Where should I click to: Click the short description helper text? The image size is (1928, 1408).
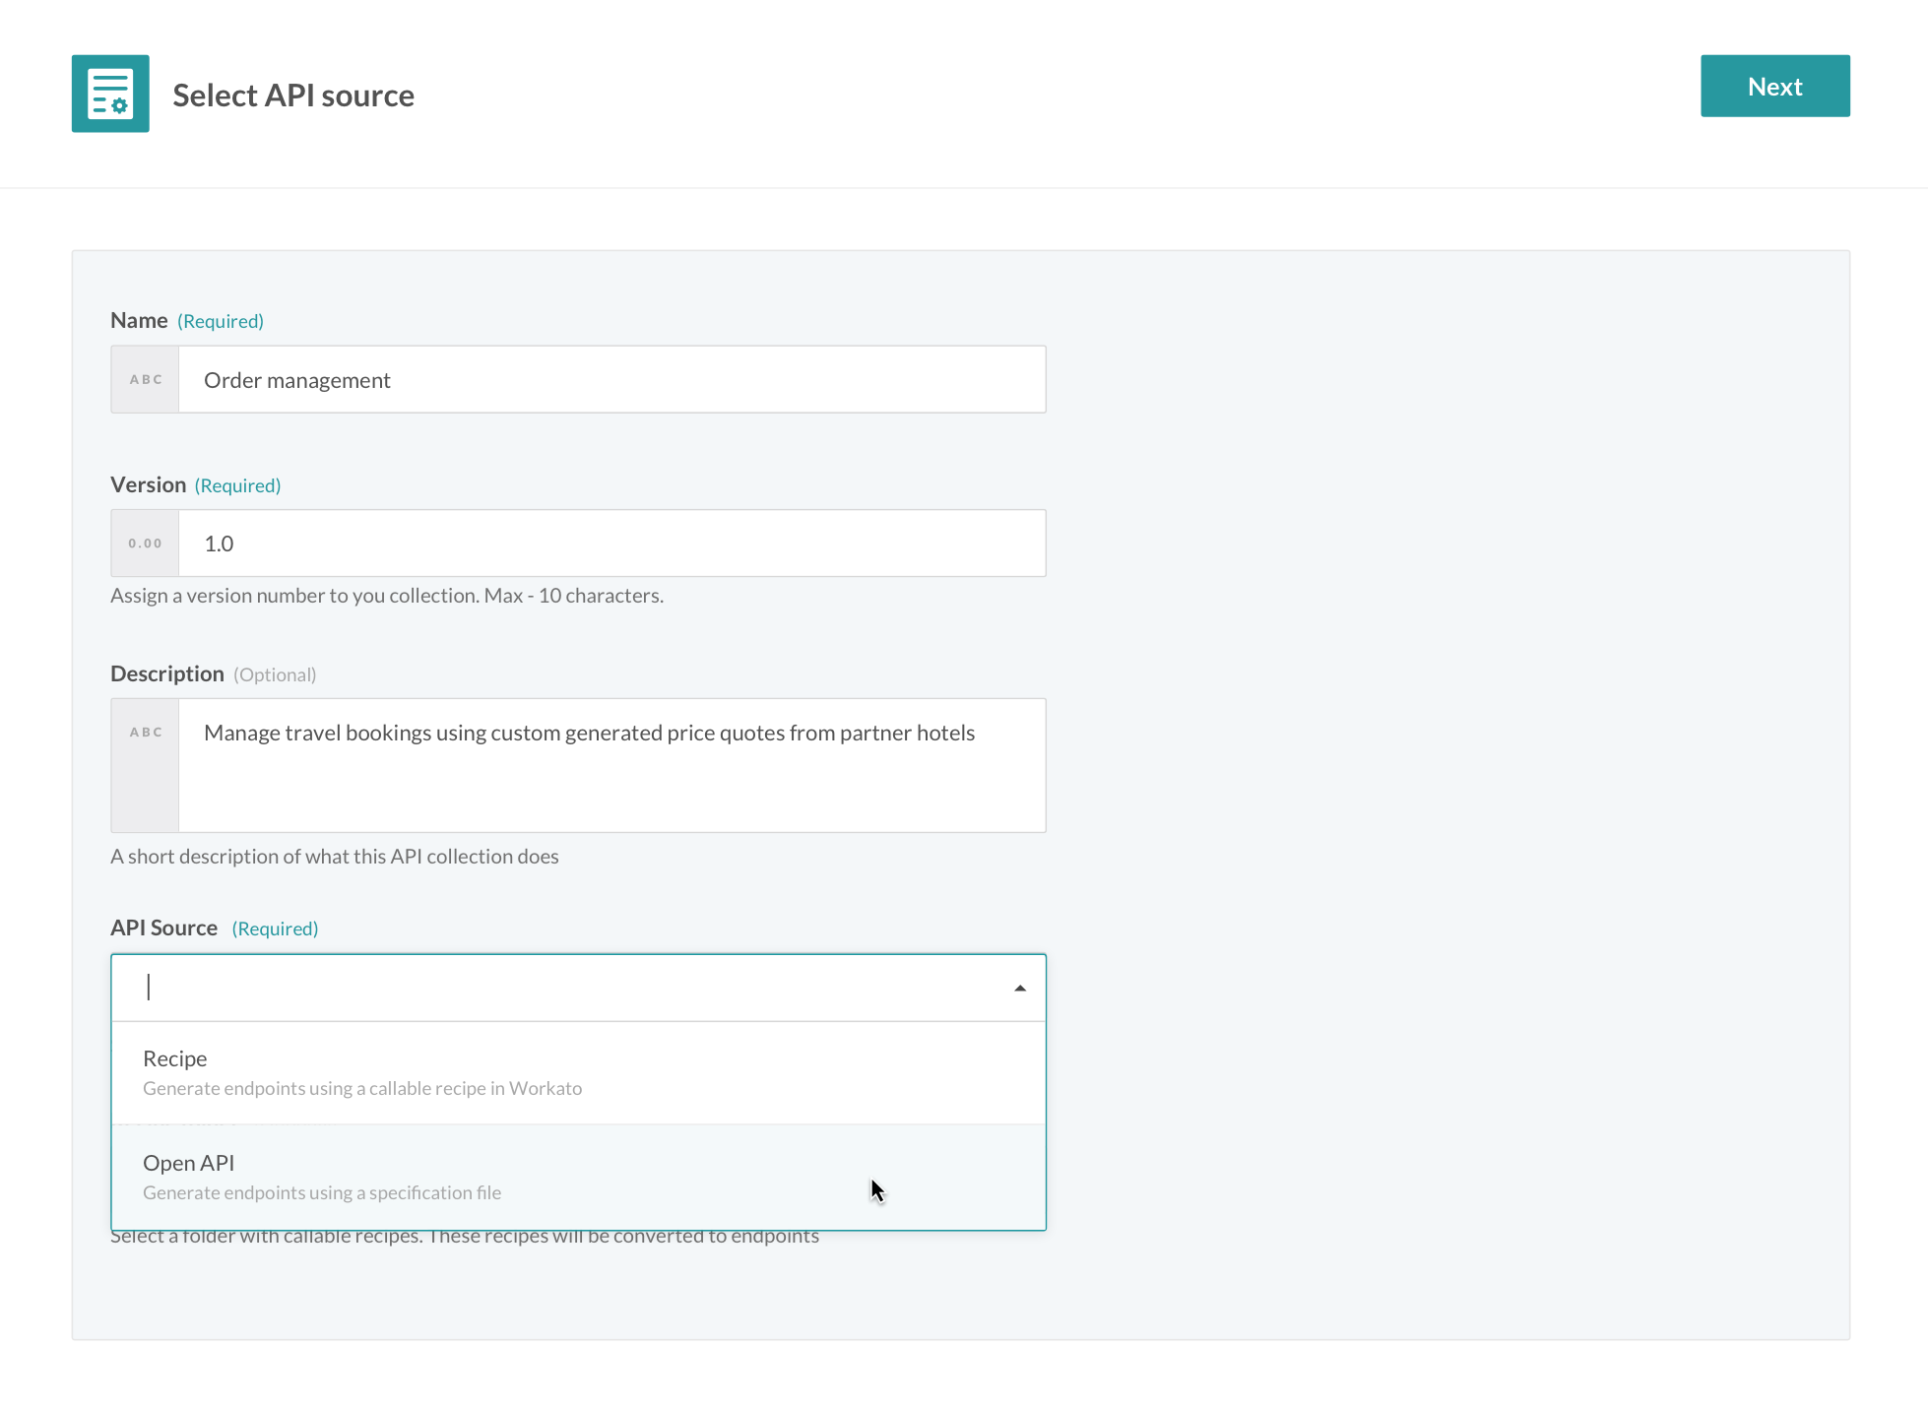pos(335,857)
